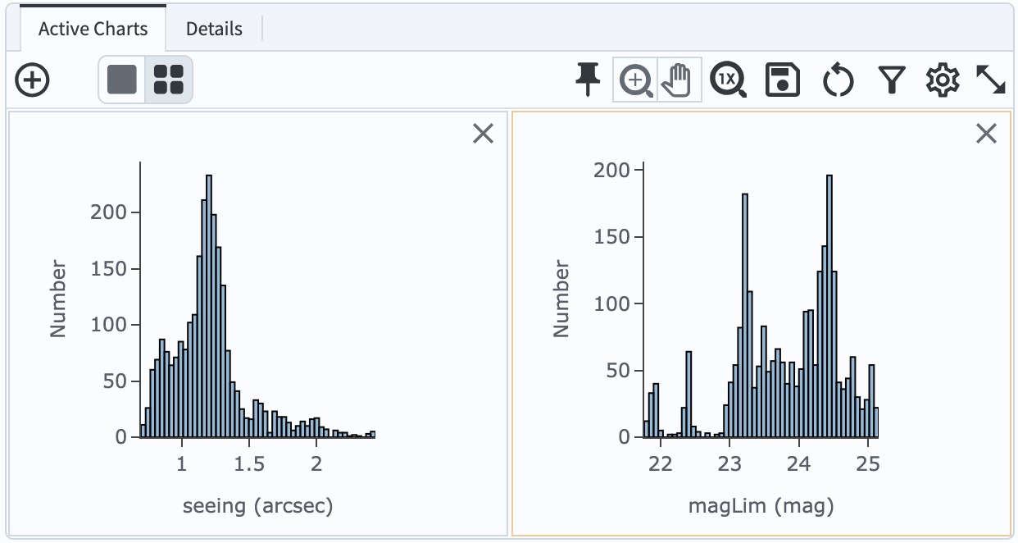This screenshot has height=543, width=1018.
Task: Expand charts with diagonal arrow icon
Action: point(993,80)
